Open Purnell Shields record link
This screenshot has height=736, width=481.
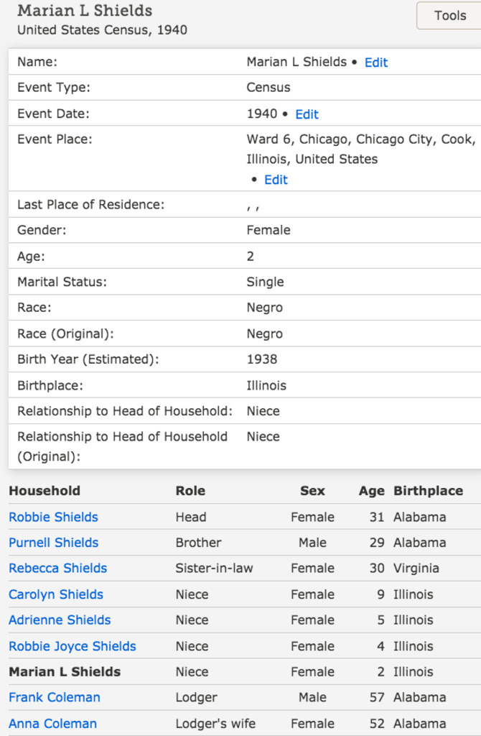[53, 543]
